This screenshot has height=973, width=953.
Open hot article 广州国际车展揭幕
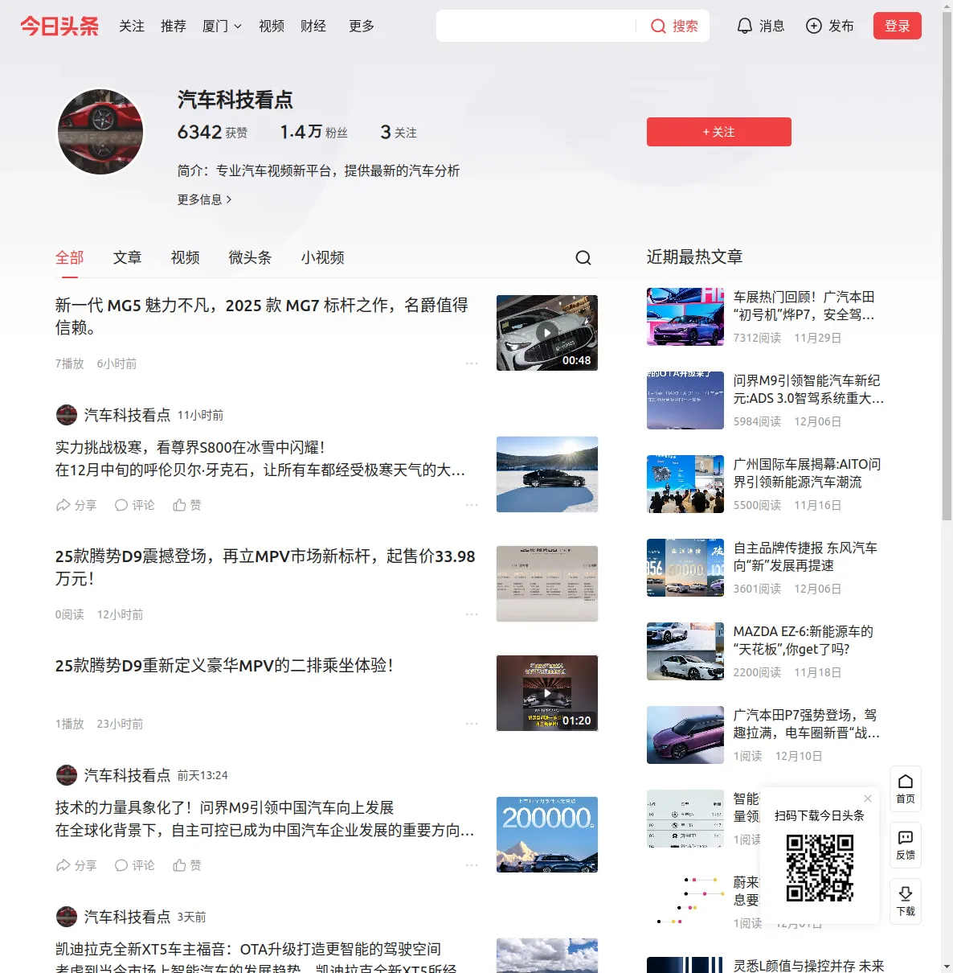pos(808,473)
